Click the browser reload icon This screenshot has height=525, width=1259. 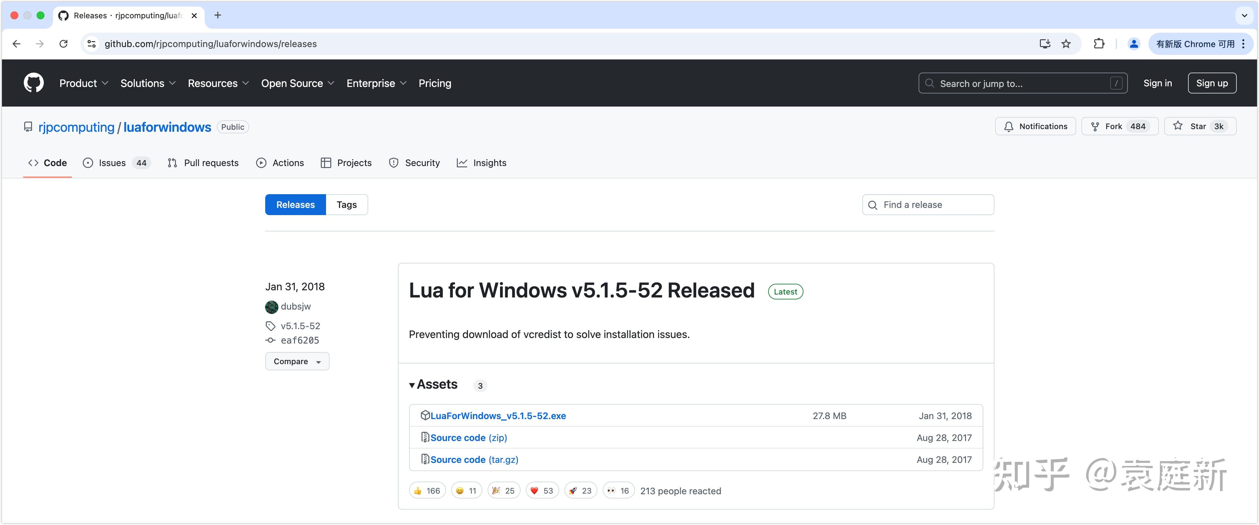click(63, 44)
